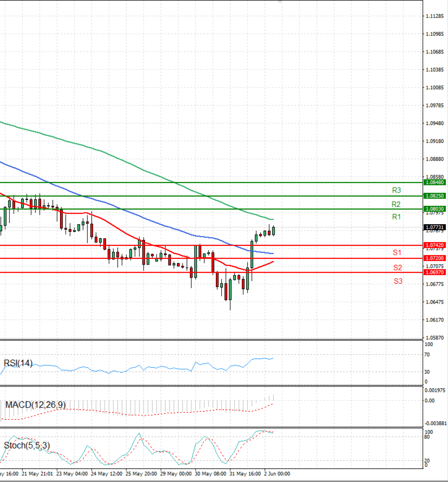Select the R2 resistance label

coord(396,204)
